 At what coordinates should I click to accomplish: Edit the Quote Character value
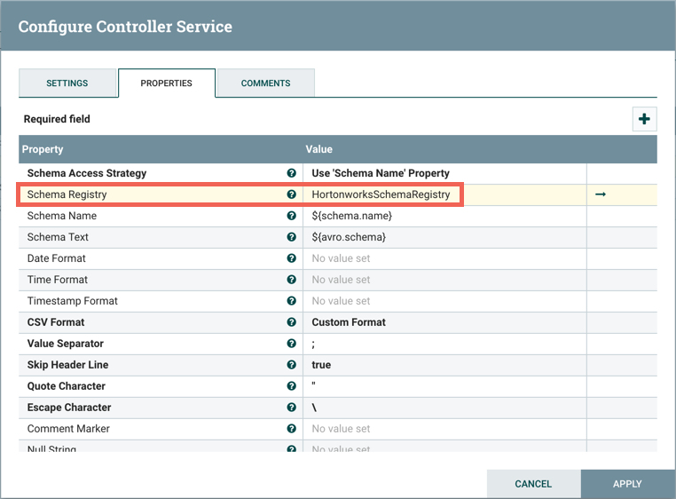(x=444, y=386)
